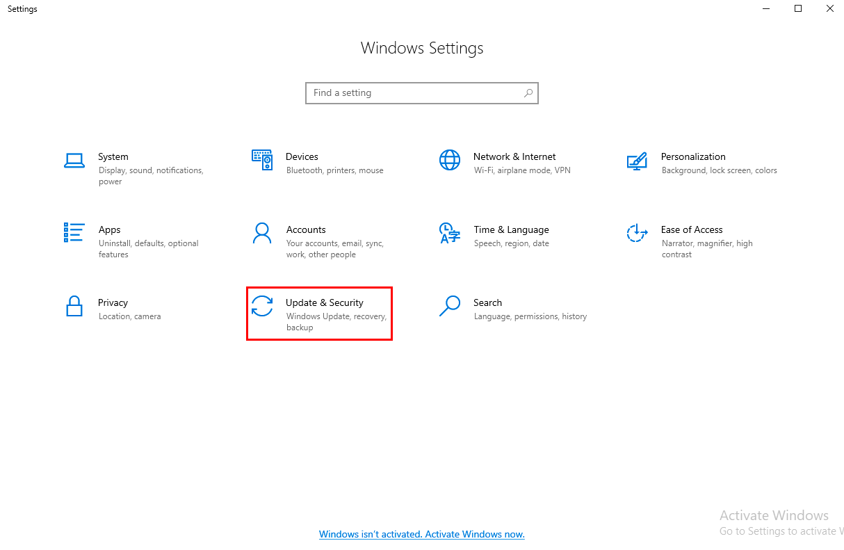Click the Devices keyboard and speaker icon
Image resolution: width=844 pixels, height=550 pixels.
click(262, 160)
